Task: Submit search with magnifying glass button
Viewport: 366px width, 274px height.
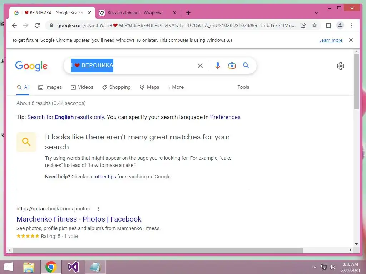Action: pyautogui.click(x=246, y=66)
